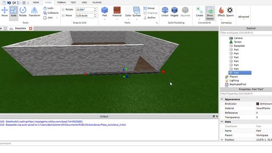Collapse the Appearance properties section

[222, 99]
